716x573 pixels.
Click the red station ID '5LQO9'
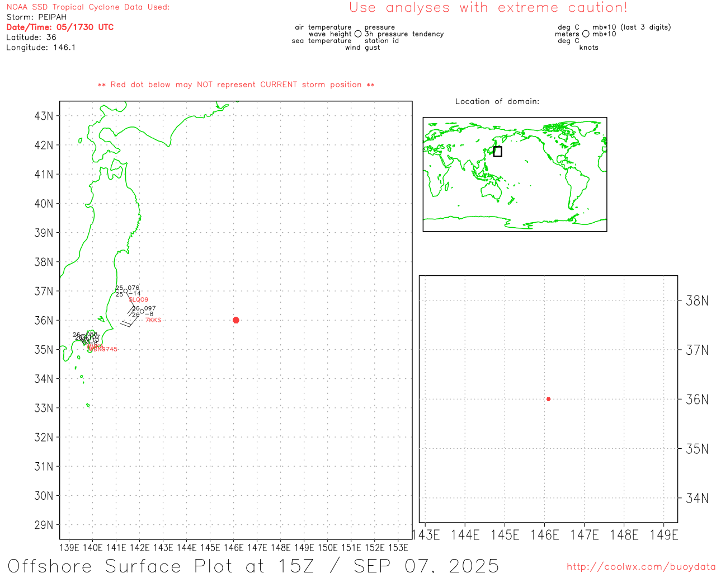click(x=139, y=300)
